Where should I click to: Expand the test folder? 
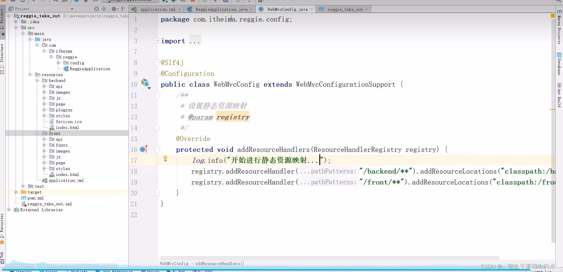tap(23, 186)
